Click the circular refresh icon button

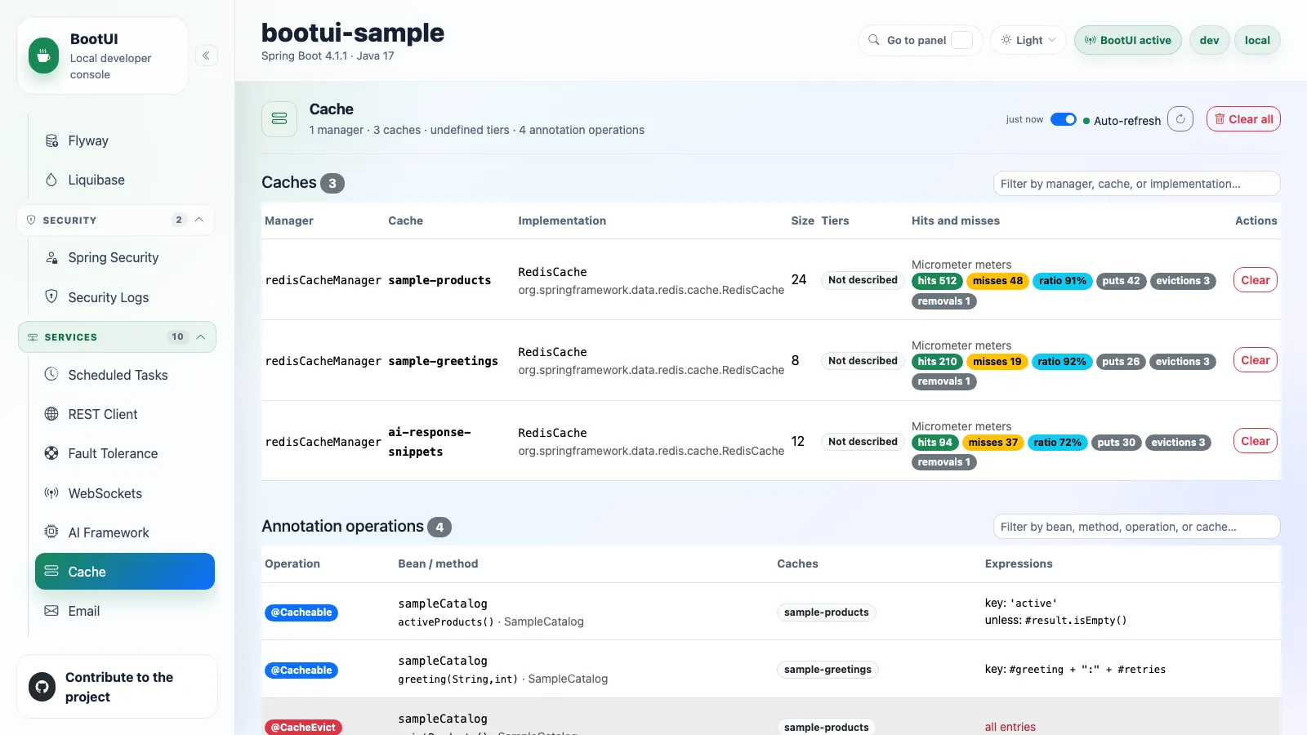point(1180,119)
